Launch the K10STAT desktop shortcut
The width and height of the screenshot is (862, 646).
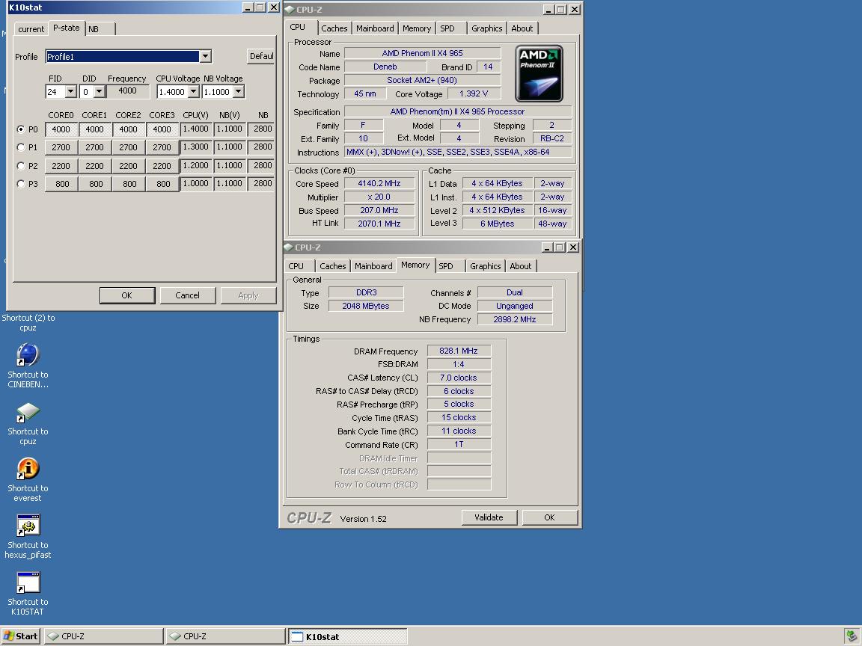point(28,582)
